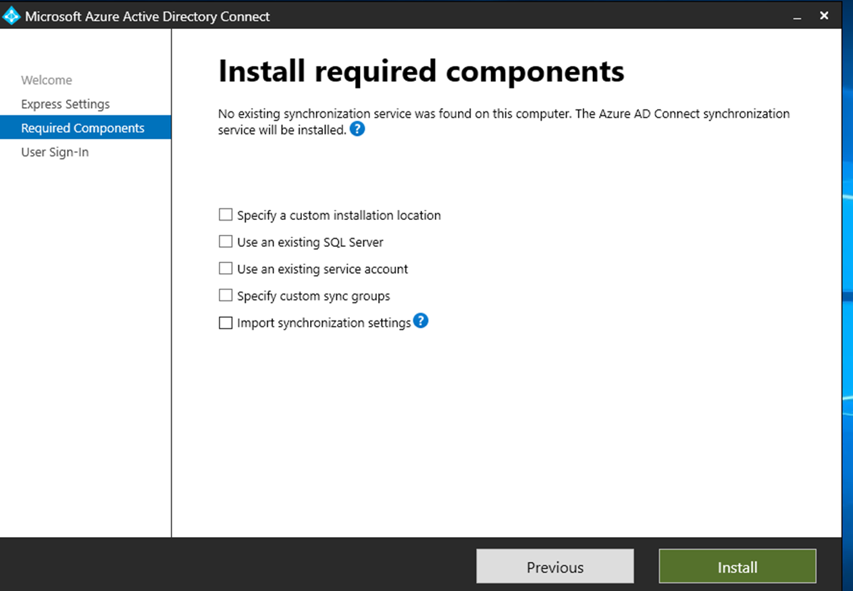This screenshot has height=591, width=853.
Task: Check Import synchronization settings box
Action: [x=226, y=322]
